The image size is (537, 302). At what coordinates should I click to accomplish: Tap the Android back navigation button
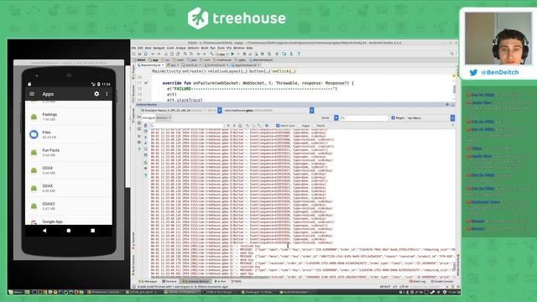coord(44,231)
